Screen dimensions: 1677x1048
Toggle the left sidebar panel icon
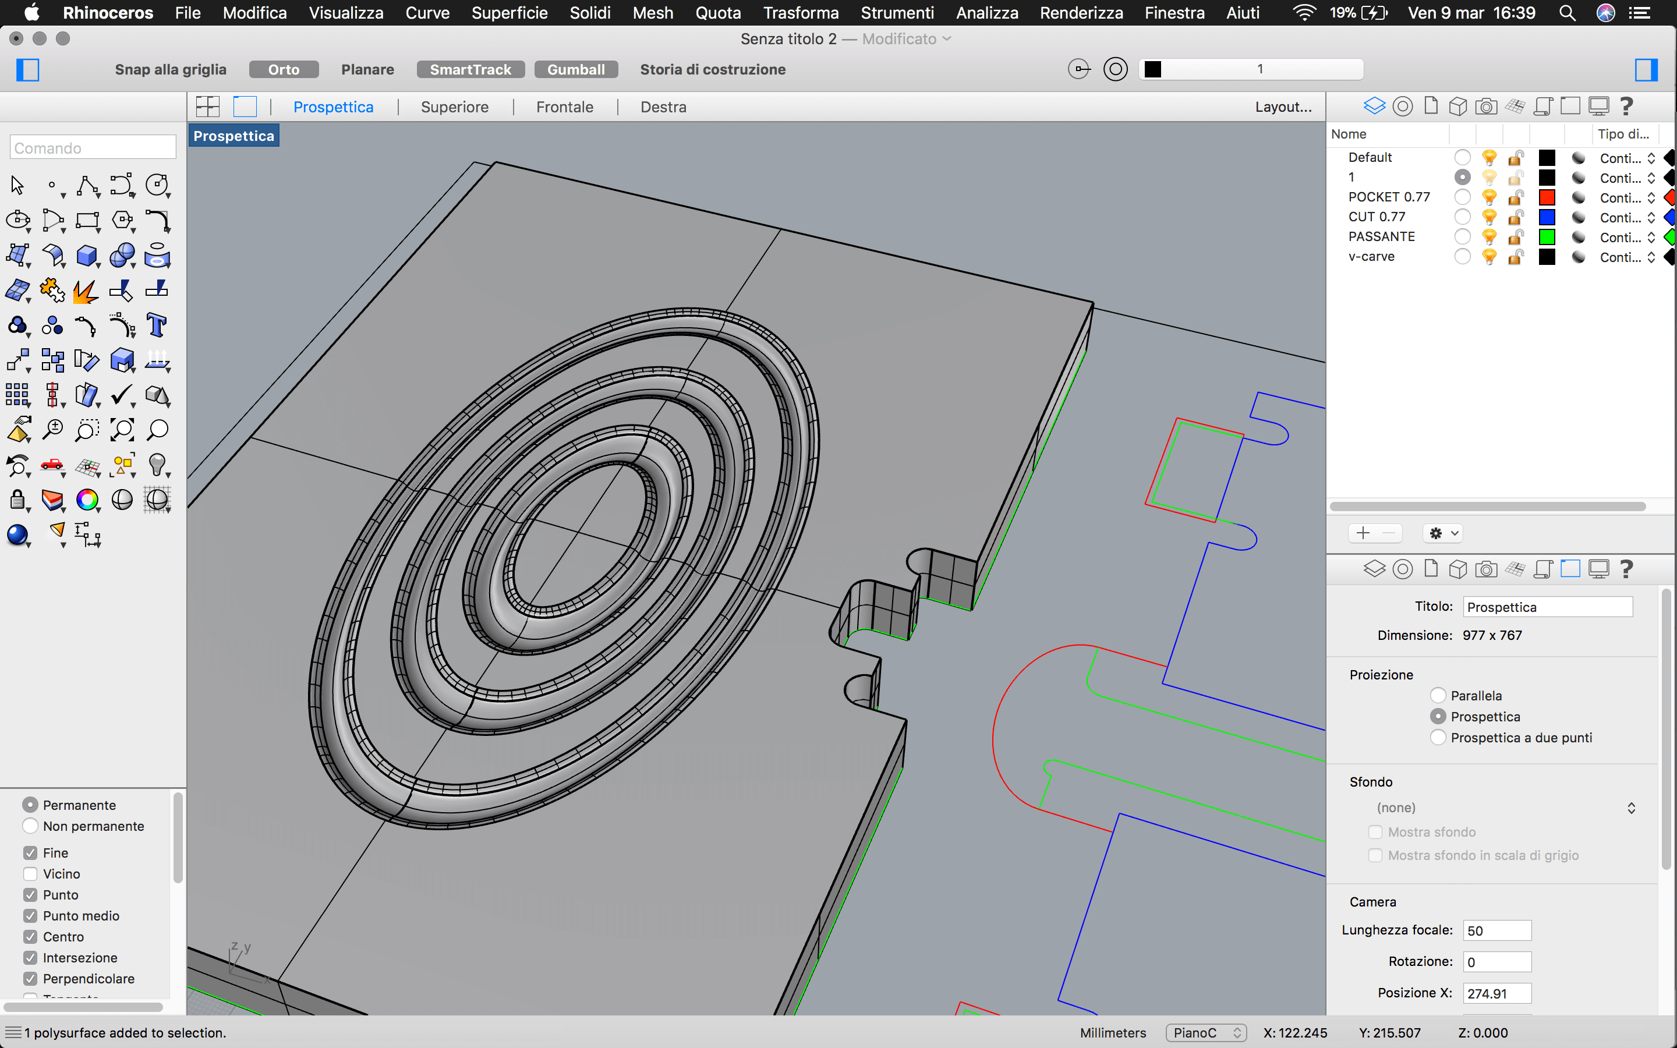coord(28,69)
